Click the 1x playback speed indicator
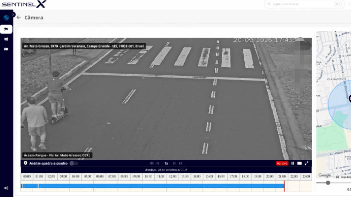The height and width of the screenshot is (197, 351). [x=166, y=163]
